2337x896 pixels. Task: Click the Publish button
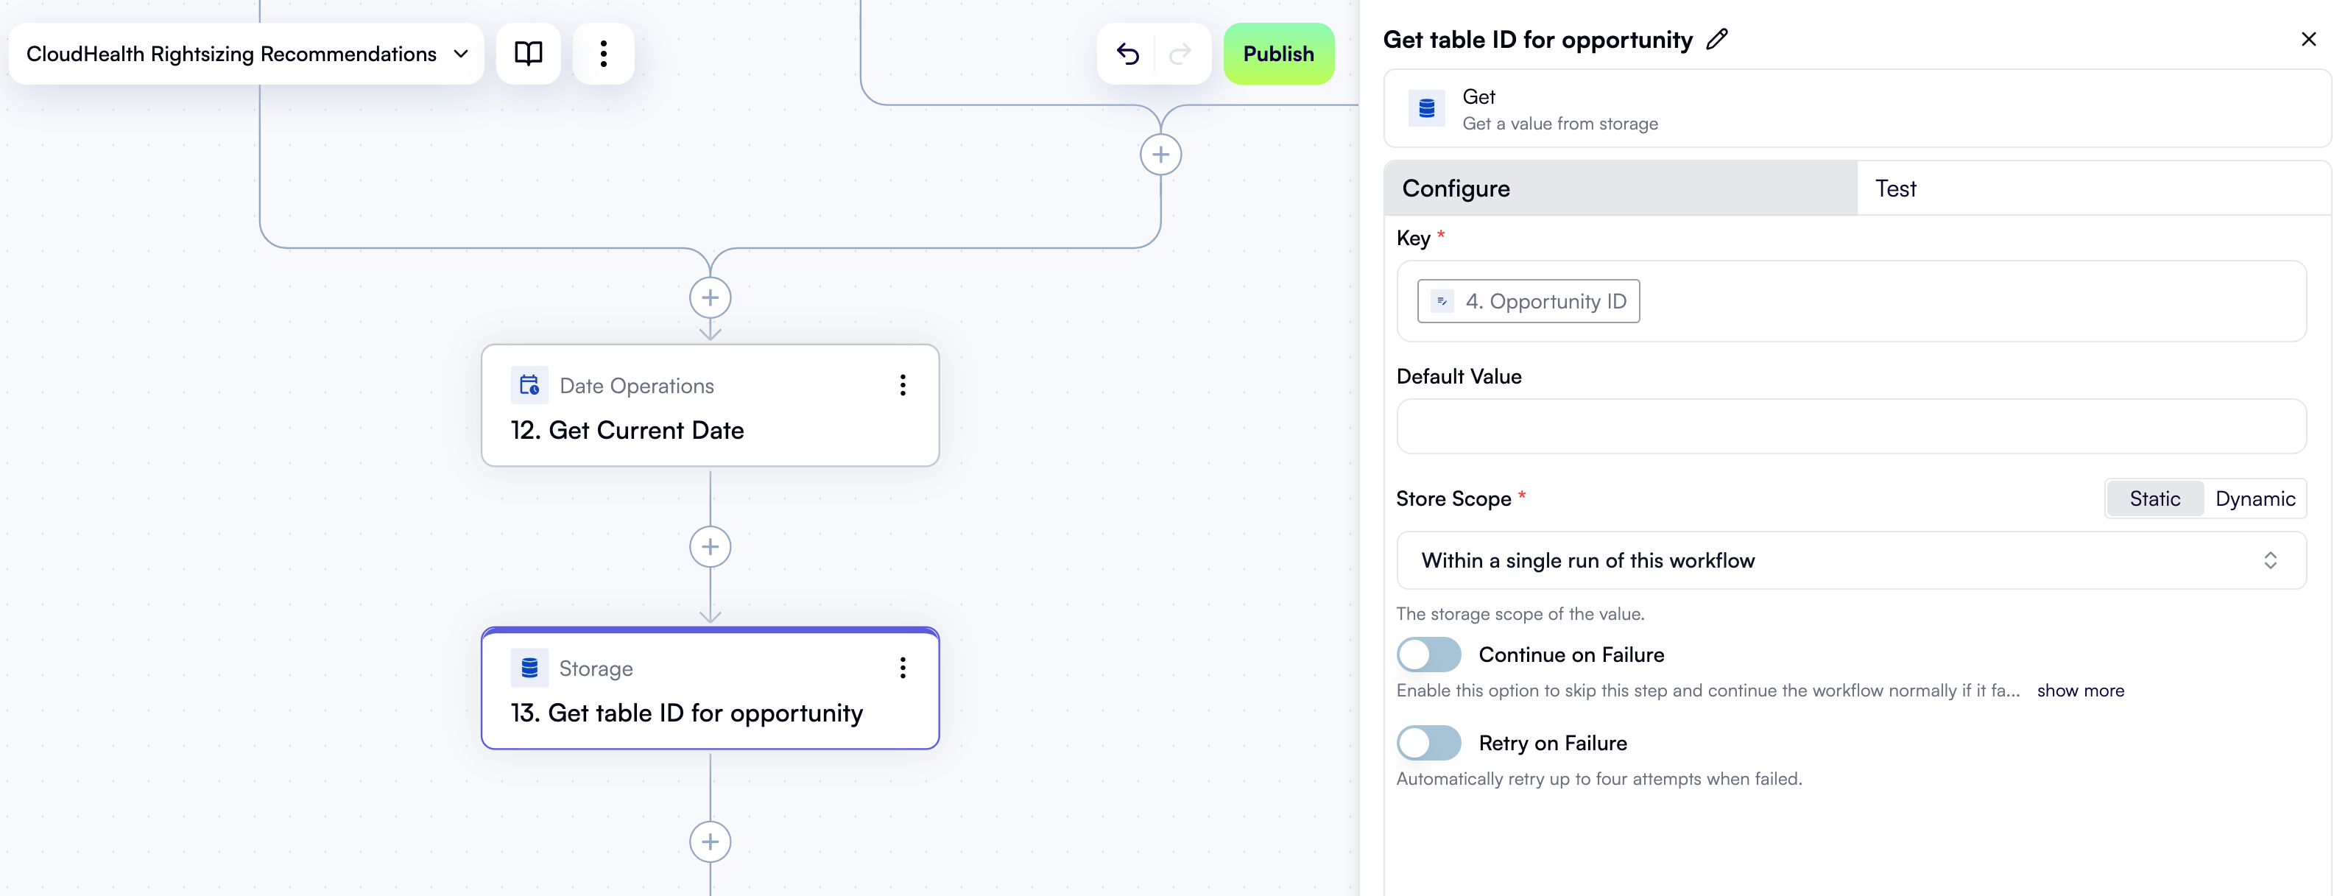tap(1278, 54)
